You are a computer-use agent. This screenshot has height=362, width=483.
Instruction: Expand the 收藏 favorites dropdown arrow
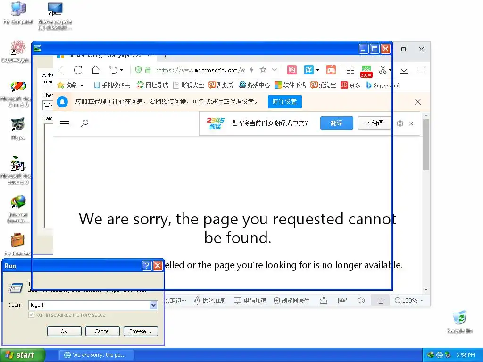point(82,85)
